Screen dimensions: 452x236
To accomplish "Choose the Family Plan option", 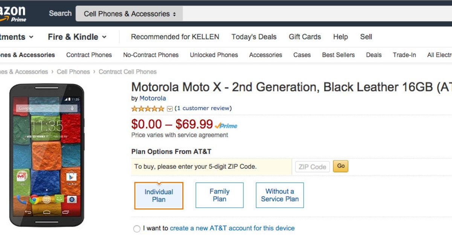I will click(x=219, y=195).
